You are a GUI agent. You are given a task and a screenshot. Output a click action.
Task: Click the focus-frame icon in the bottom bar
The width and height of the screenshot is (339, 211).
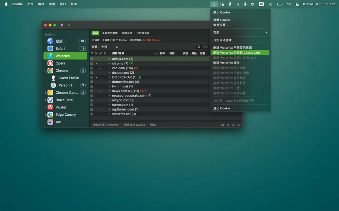(234, 125)
